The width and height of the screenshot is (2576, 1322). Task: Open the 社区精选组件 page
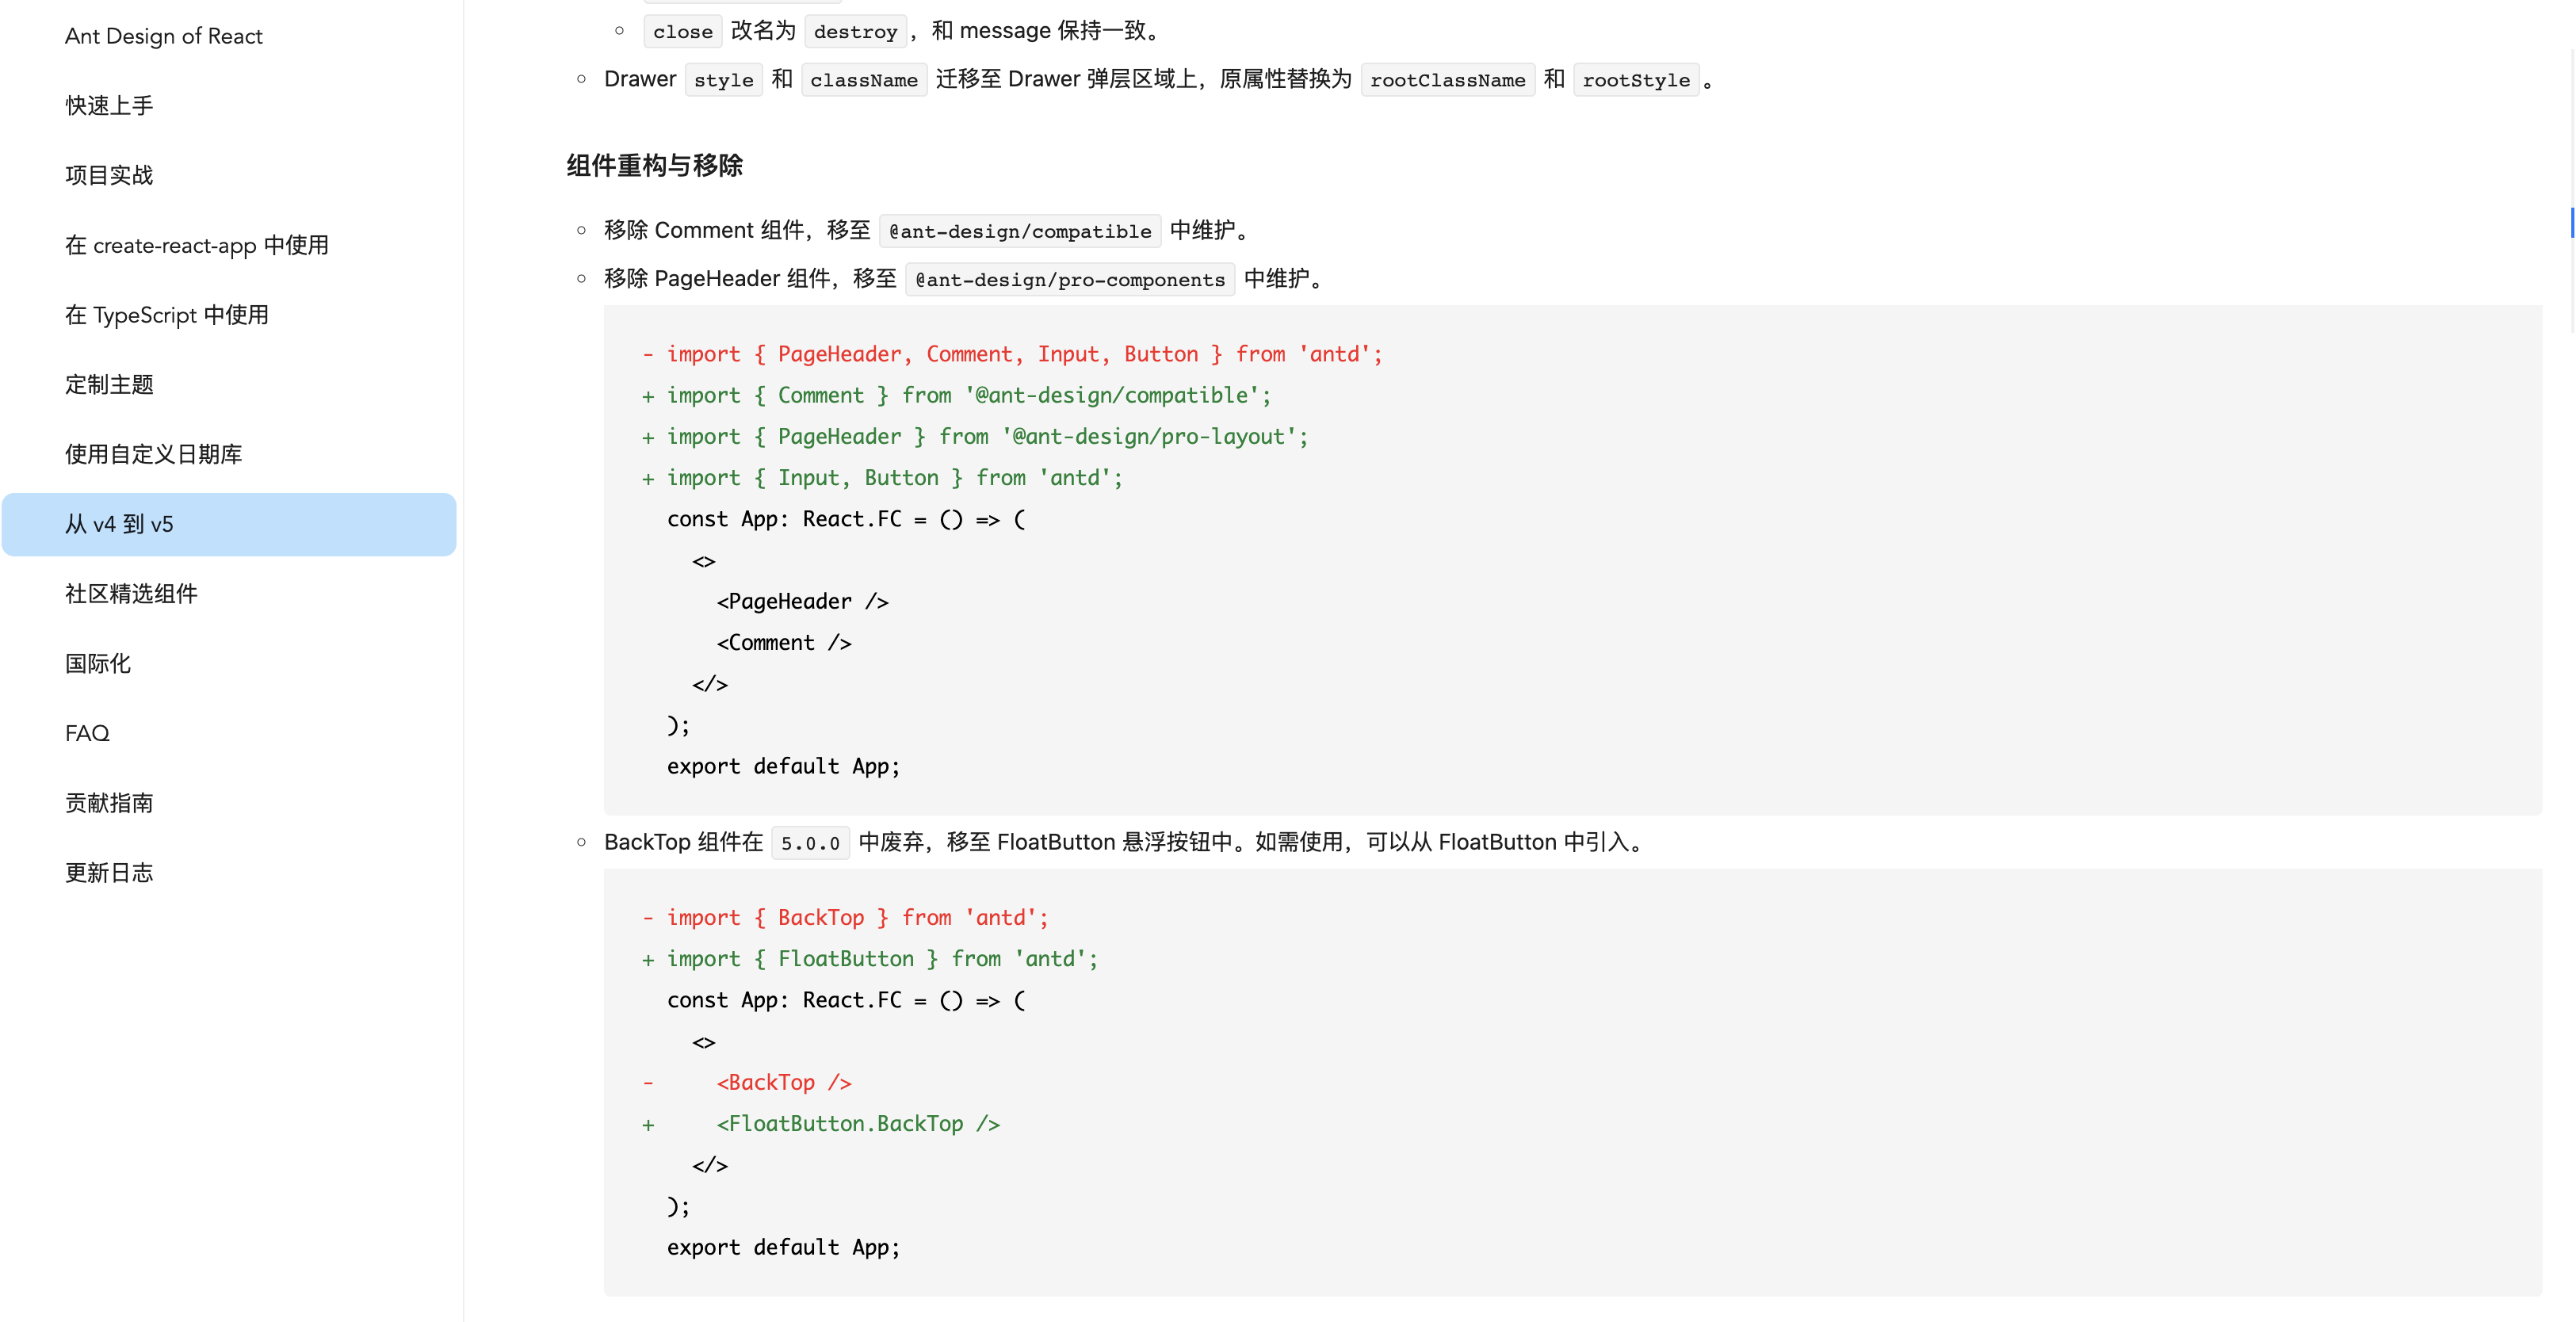coord(131,593)
